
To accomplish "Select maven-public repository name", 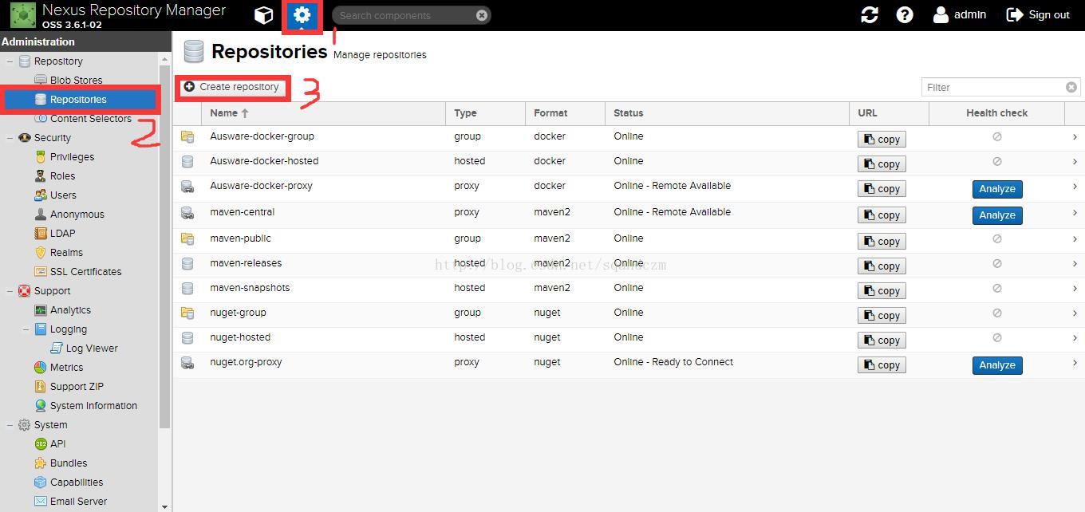I will (240, 238).
